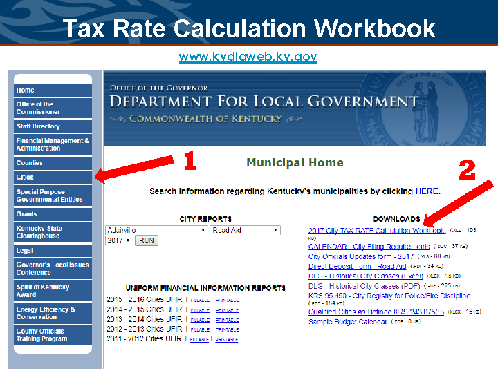
Task: Click the Kentucky state seal image
Action: click(x=425, y=108)
